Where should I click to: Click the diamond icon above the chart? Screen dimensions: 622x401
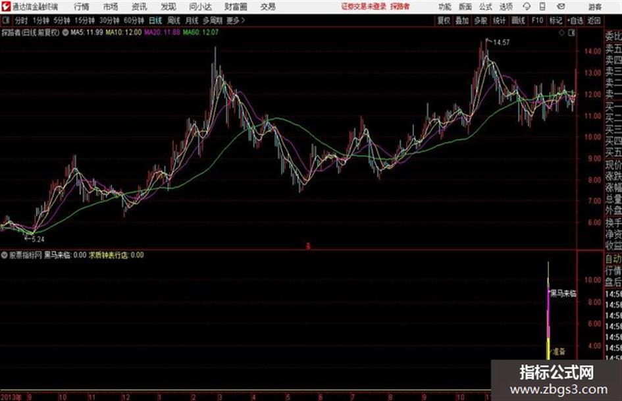(561, 33)
